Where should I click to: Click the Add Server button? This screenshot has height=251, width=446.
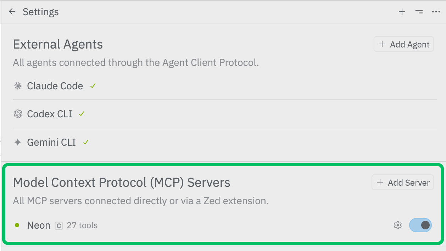point(403,183)
